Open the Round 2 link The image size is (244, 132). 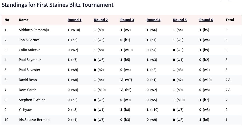coord(101,20)
